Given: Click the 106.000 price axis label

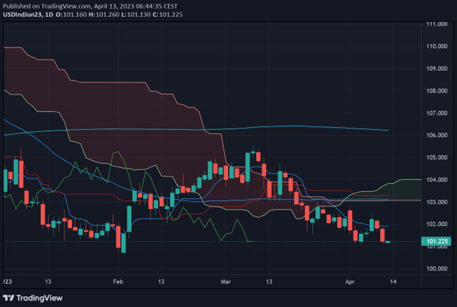Looking at the screenshot, I should [x=436, y=135].
